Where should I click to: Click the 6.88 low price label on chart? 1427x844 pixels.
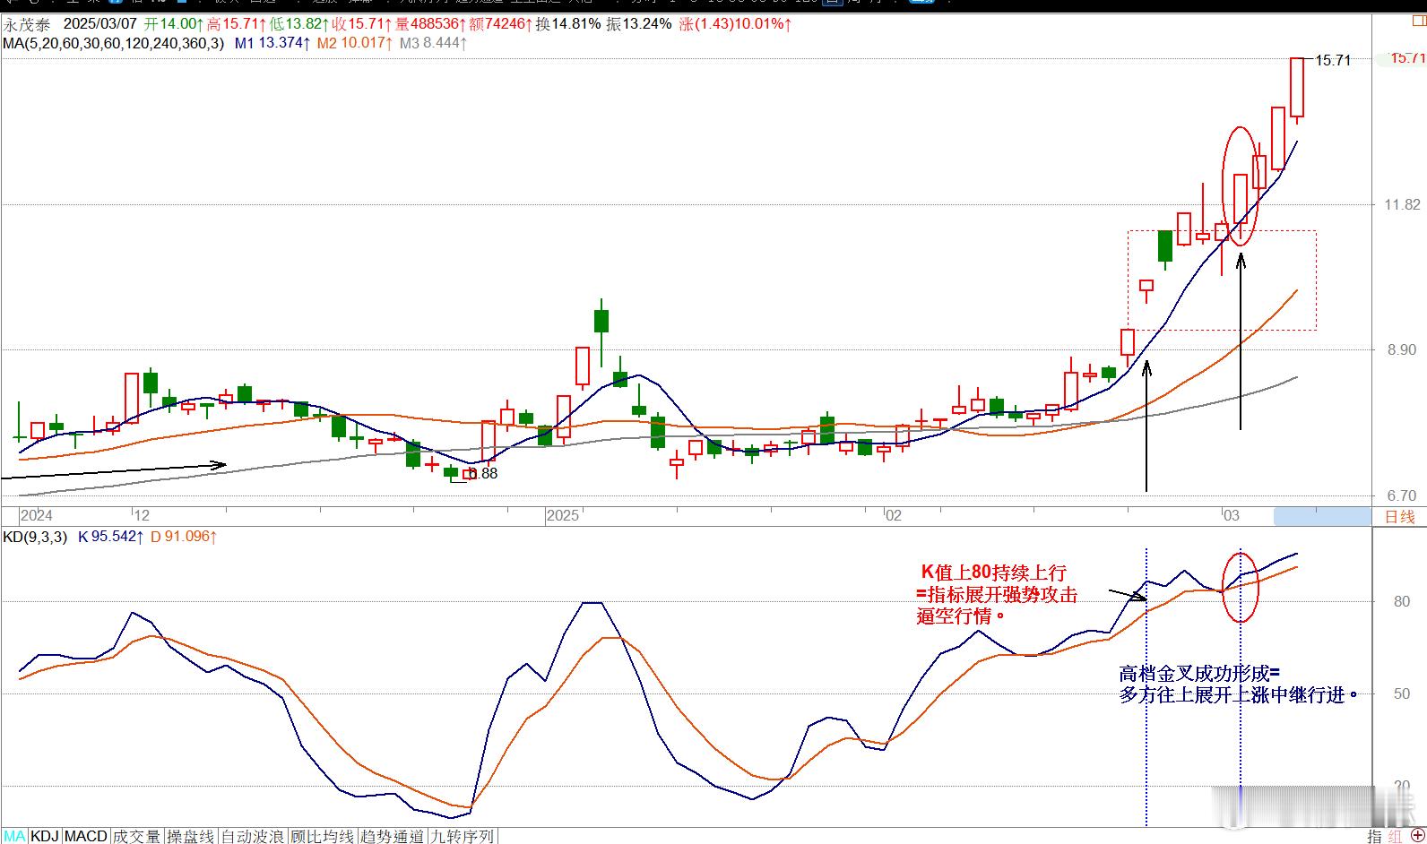coord(482,473)
